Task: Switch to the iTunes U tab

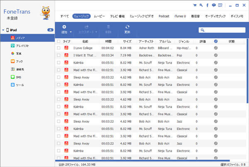Action: (x=180, y=16)
